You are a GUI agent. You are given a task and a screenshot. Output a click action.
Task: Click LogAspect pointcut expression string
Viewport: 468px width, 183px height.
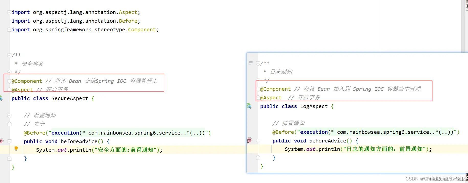(377, 132)
